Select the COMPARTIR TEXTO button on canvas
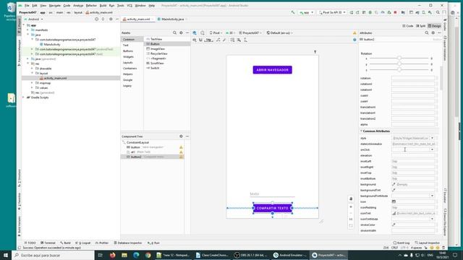The height and width of the screenshot is (260, 463). (273, 208)
